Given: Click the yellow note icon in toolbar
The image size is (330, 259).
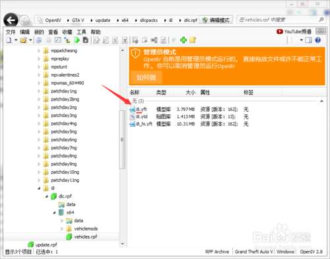Looking at the screenshot, I should click(193, 40).
